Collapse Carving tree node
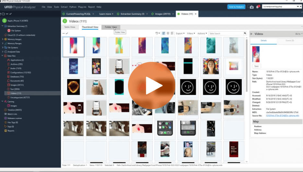The image size is (303, 172). [x=2, y=102]
